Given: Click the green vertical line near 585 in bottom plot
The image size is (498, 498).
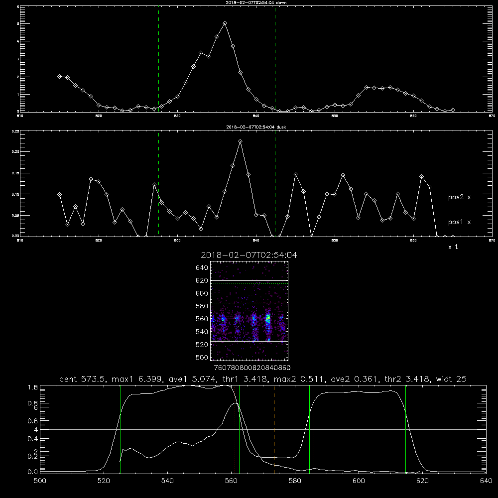Looking at the screenshot, I should (309, 429).
